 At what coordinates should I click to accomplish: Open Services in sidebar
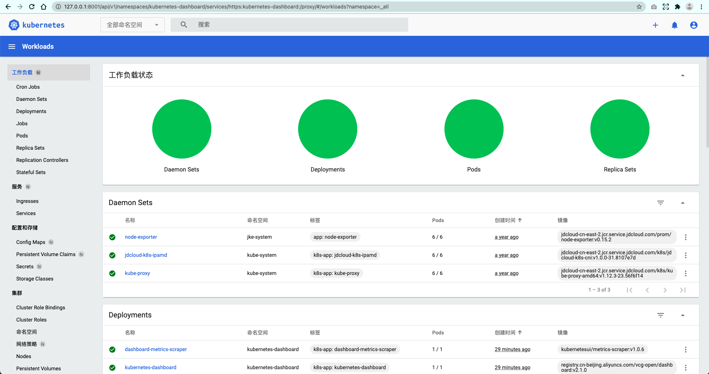point(26,213)
